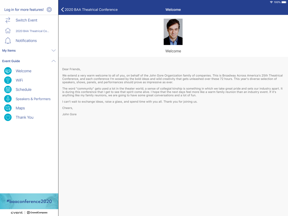288x216 pixels.
Task: Click the Thank You heart icon
Action: pos(8,118)
